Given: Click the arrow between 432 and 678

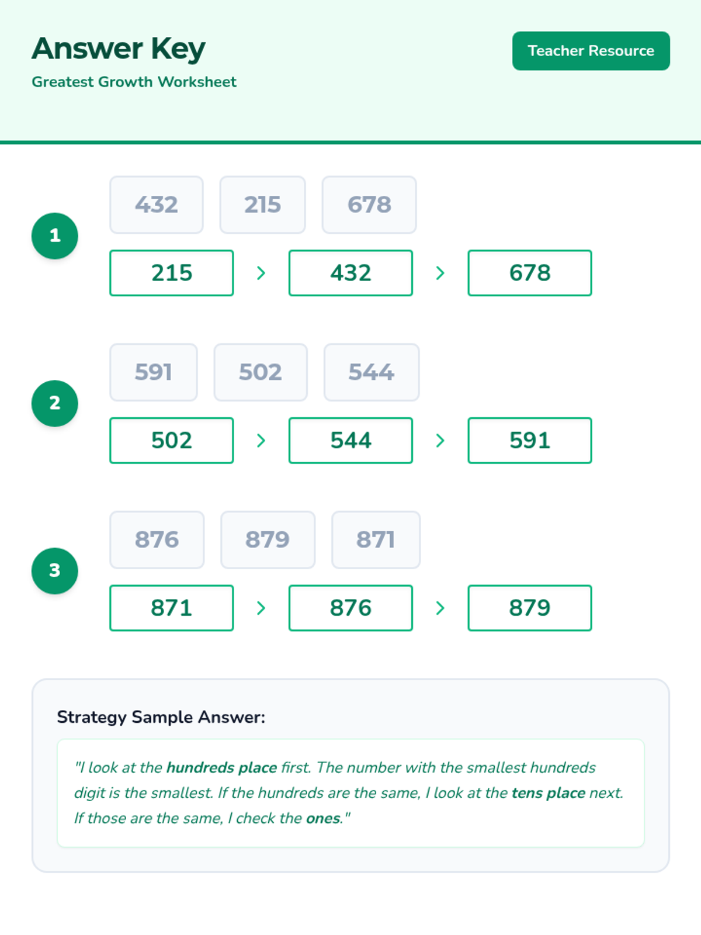Looking at the screenshot, I should point(440,273).
